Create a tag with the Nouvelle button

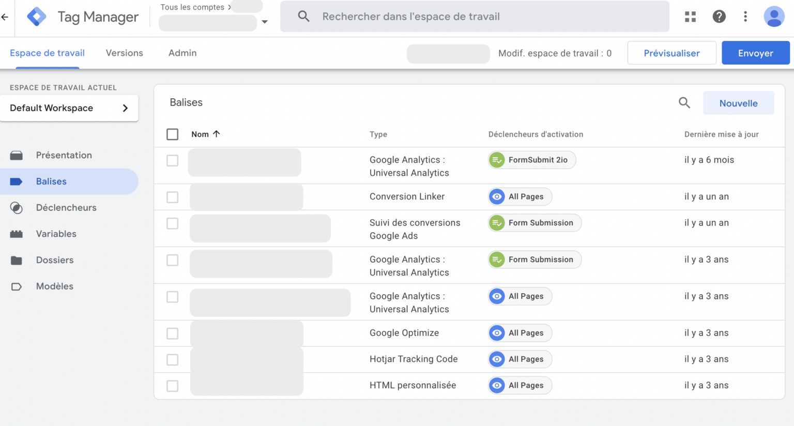(x=738, y=103)
